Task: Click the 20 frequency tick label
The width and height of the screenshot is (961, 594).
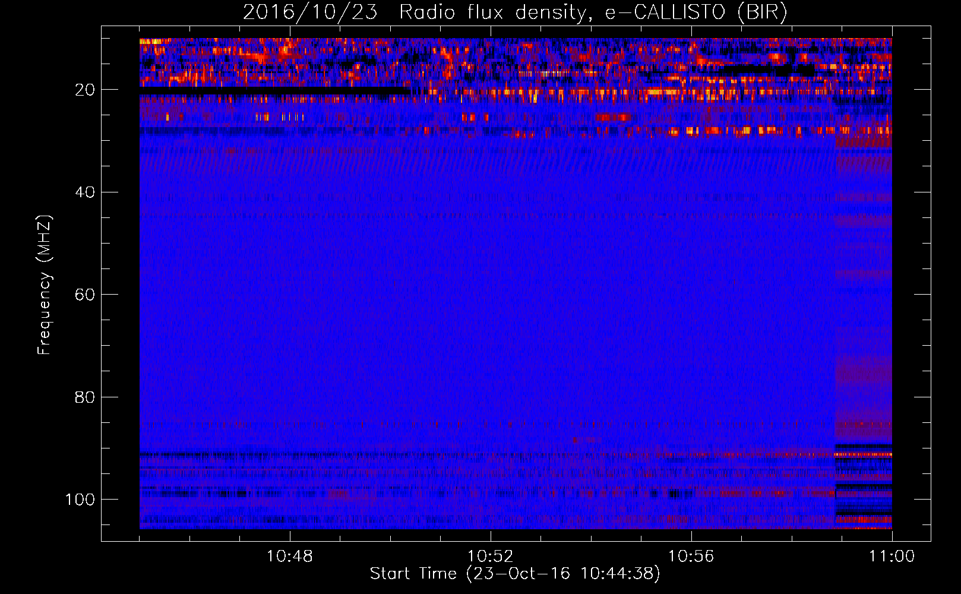Action: pos(85,90)
